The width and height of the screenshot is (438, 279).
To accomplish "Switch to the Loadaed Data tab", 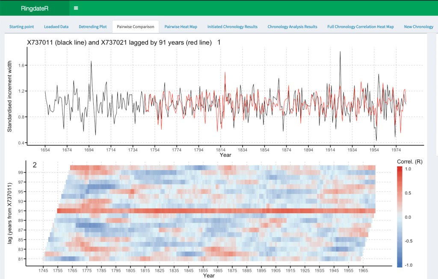I will point(56,26).
